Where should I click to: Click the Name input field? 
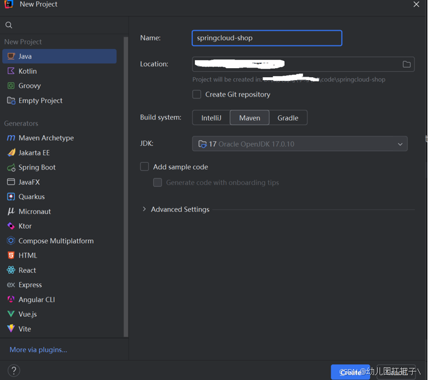click(x=267, y=38)
